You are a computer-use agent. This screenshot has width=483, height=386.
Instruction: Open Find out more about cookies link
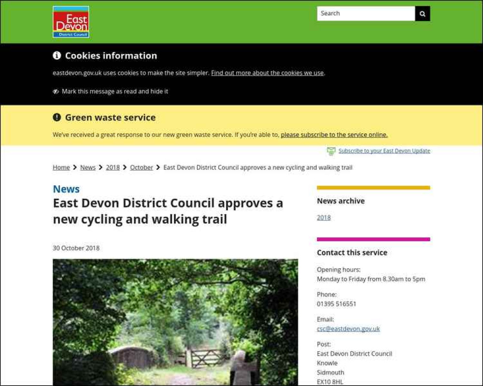268,73
